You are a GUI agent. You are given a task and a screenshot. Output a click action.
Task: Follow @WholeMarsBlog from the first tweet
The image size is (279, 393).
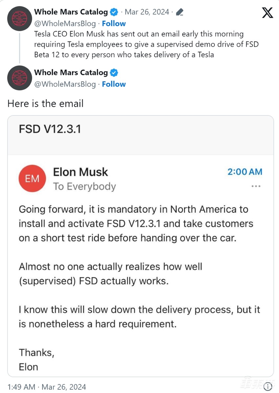114,24
